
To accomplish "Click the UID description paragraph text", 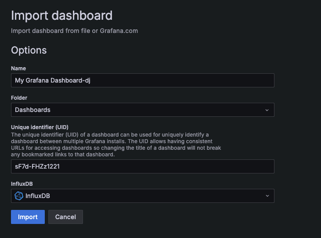I will click(116, 144).
